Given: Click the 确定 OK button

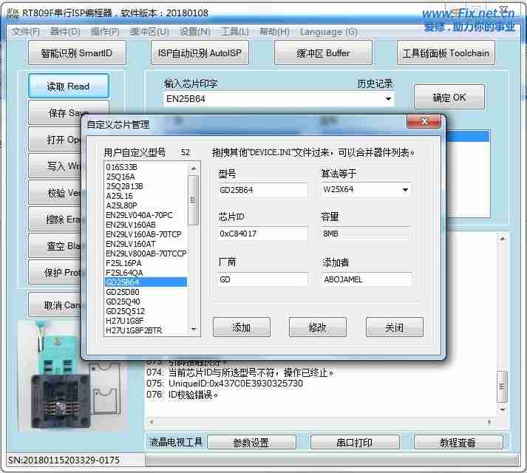Looking at the screenshot, I should (x=449, y=97).
